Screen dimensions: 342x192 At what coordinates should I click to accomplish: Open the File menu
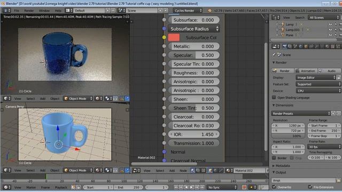17,11
